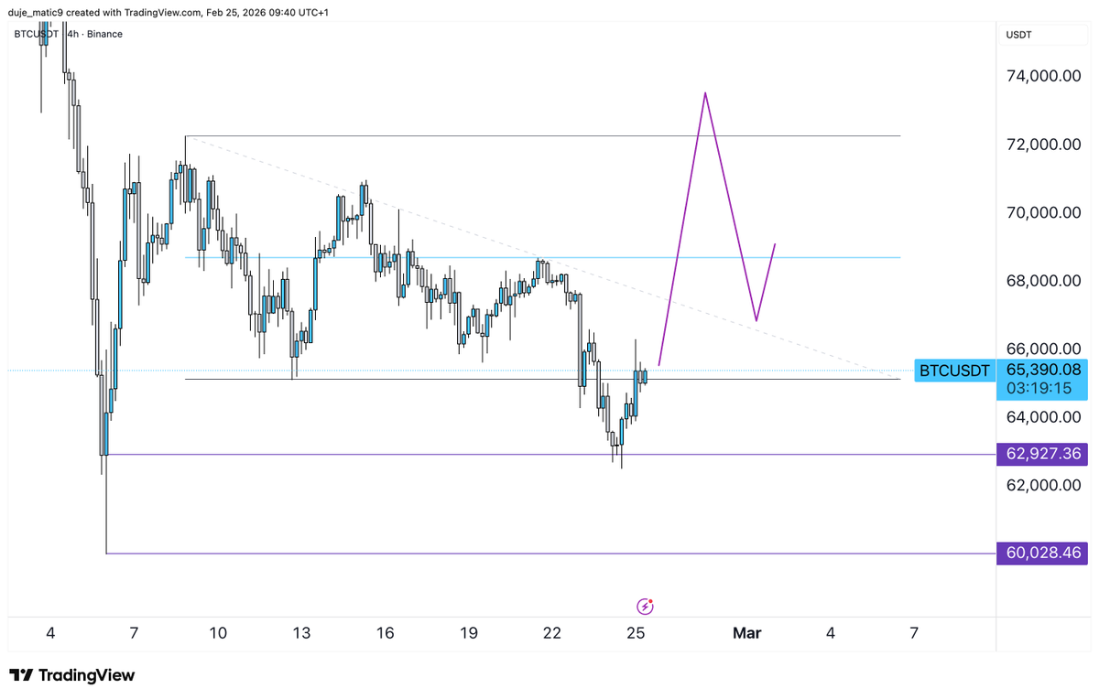Click the 66,000.00 price axis label

(1044, 349)
